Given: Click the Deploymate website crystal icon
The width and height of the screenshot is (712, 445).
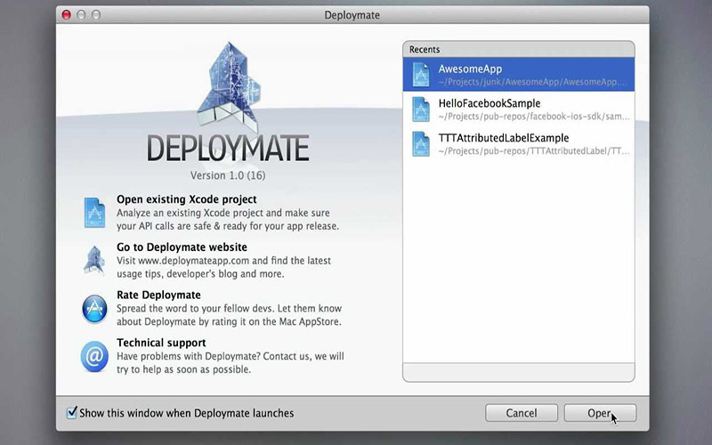Looking at the screenshot, I should pos(94,260).
